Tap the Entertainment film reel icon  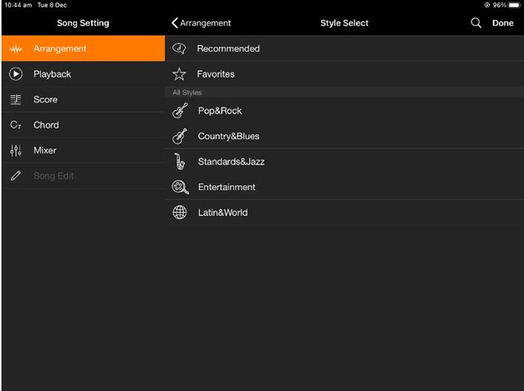[x=179, y=187]
